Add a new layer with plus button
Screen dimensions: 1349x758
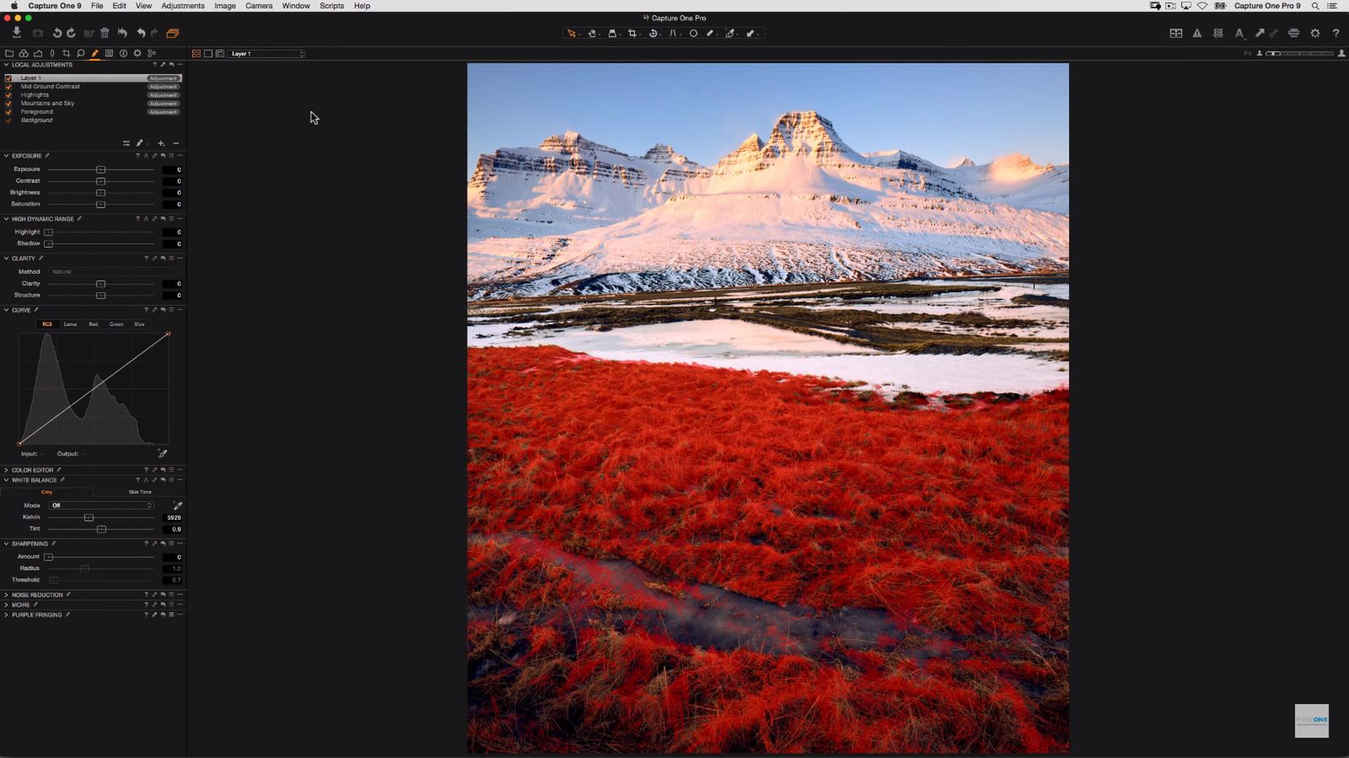(x=161, y=143)
